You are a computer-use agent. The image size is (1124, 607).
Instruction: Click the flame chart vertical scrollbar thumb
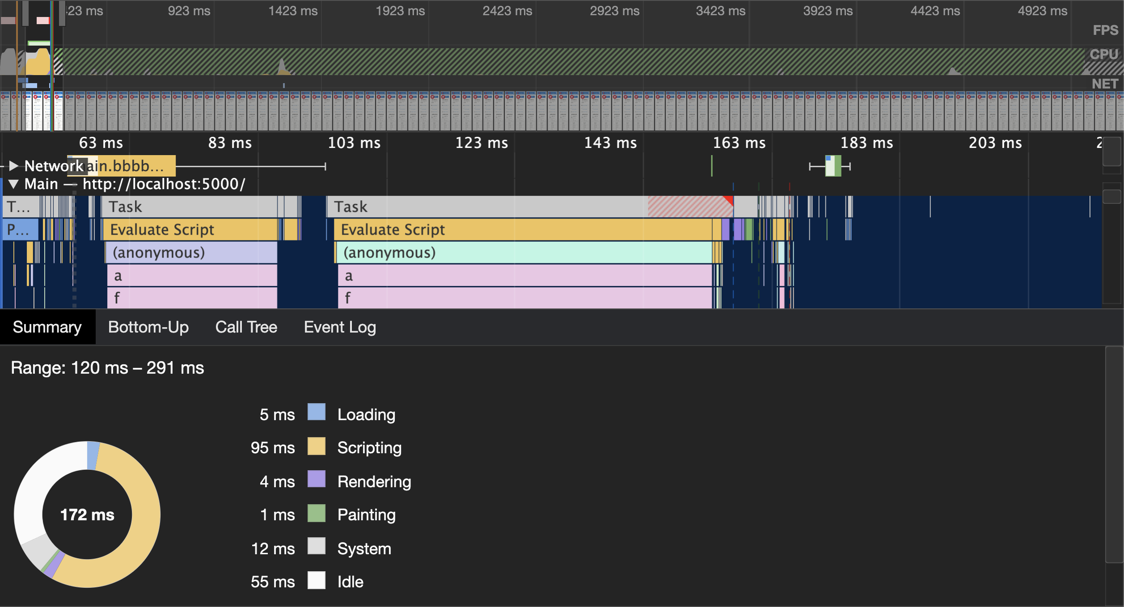pyautogui.click(x=1111, y=197)
